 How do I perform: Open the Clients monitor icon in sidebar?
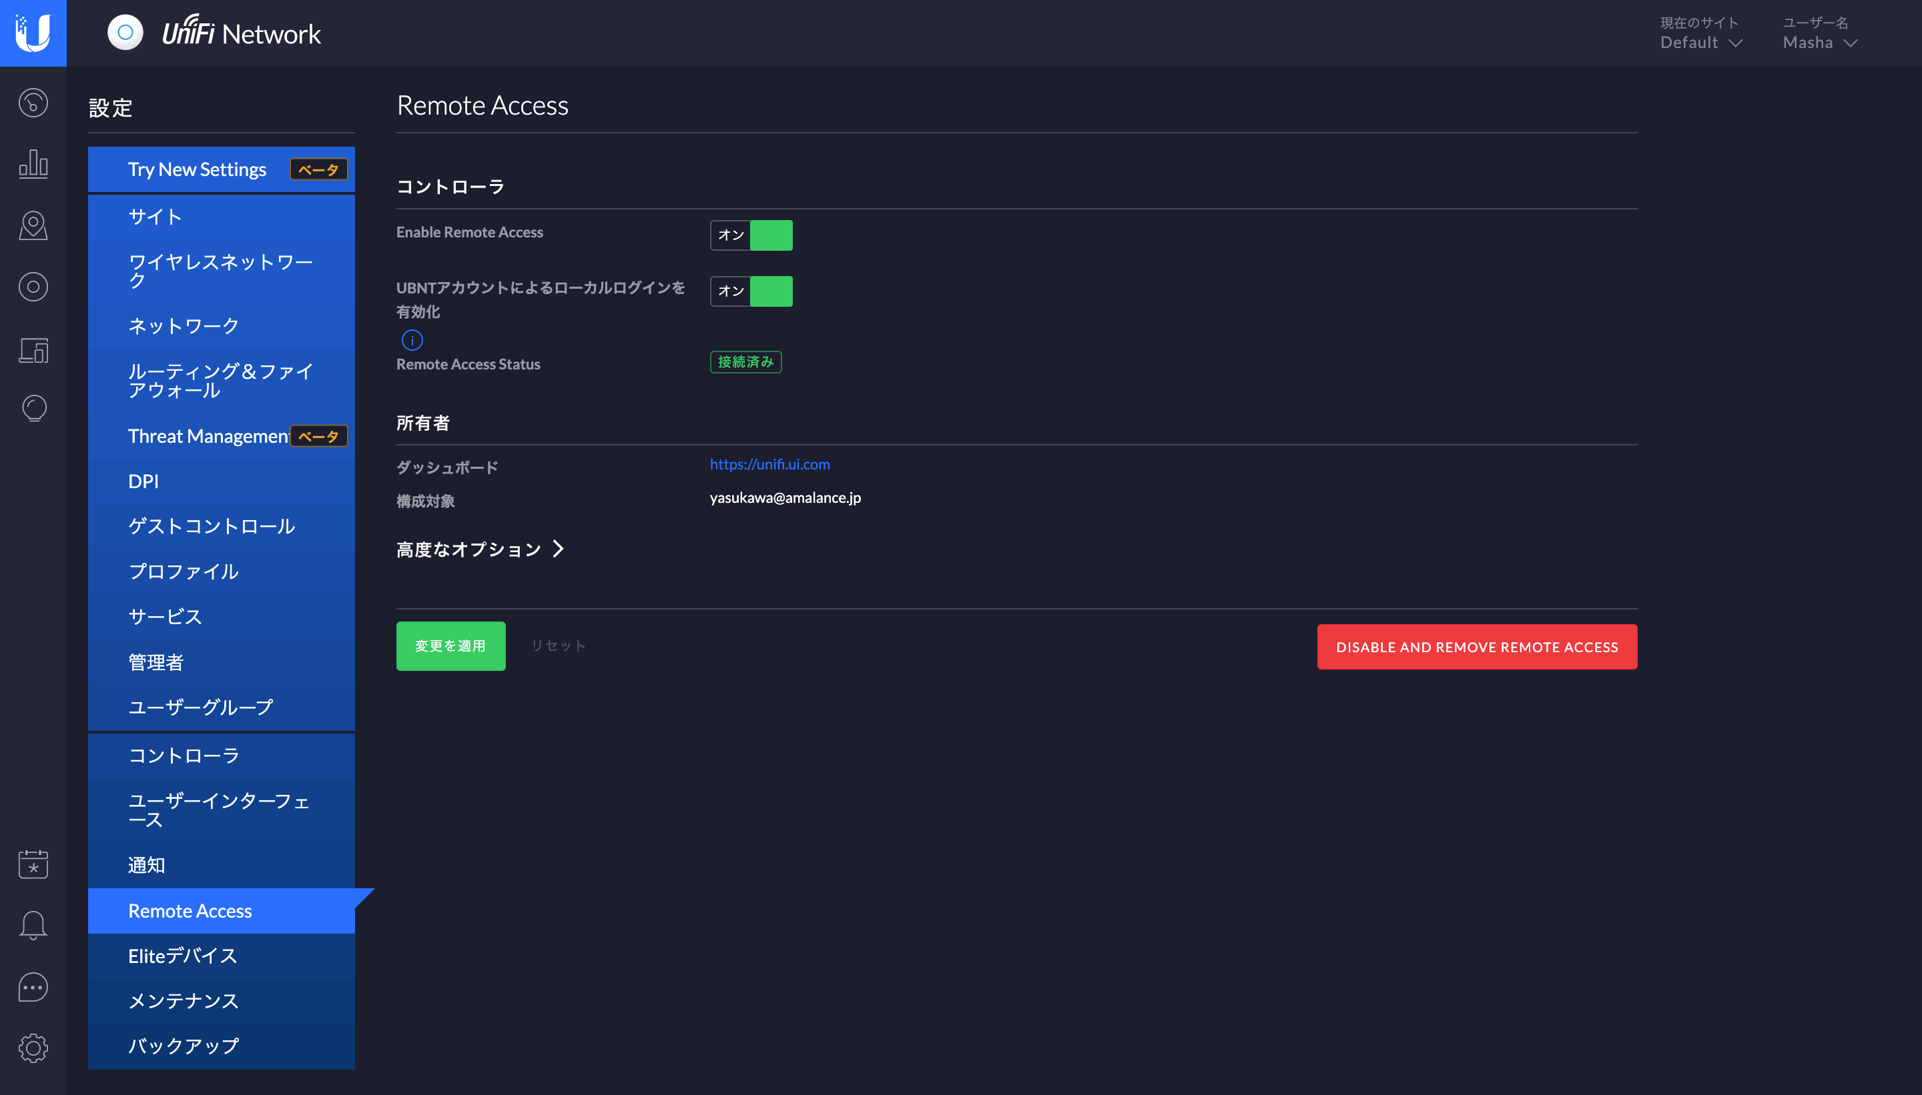[x=33, y=349]
